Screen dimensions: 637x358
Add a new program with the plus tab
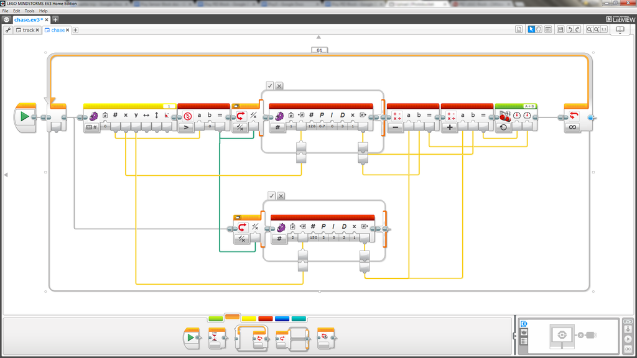point(76,30)
